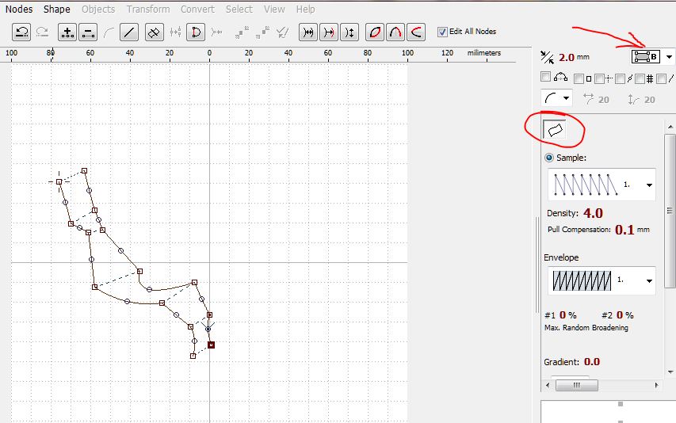Expand the Sample stitch pattern dropdown
The height and width of the screenshot is (423, 676).
pos(649,185)
